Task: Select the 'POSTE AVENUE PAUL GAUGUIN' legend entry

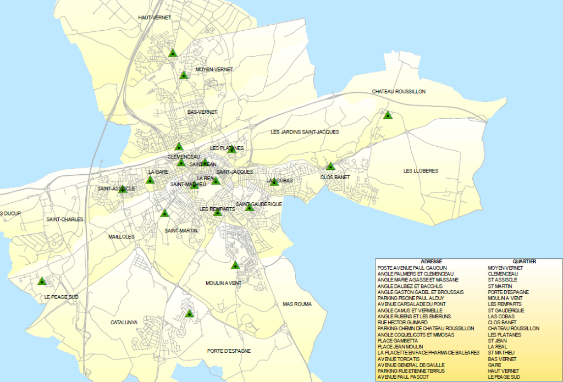Action: pos(416,268)
